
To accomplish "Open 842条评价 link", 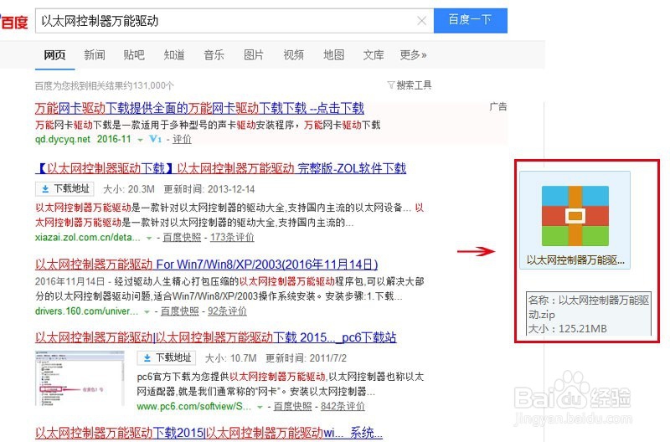I will (x=343, y=406).
